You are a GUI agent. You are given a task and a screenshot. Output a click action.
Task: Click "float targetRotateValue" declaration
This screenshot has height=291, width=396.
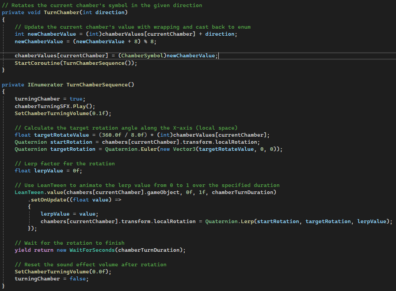coord(52,135)
